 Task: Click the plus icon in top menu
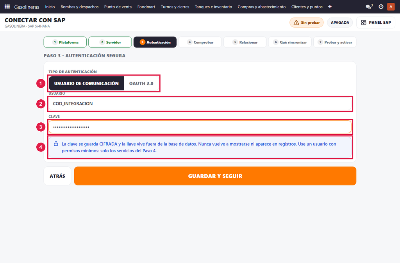(330, 7)
